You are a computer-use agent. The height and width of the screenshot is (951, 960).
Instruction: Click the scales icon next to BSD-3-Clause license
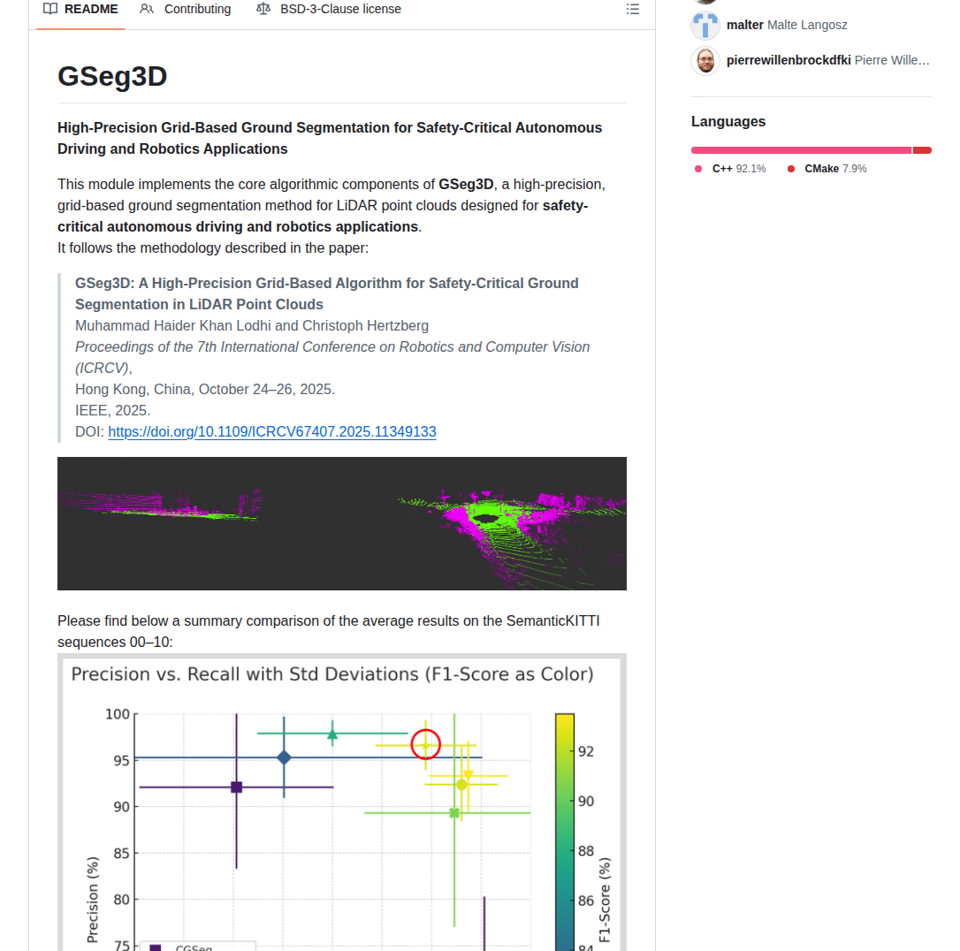tap(262, 9)
